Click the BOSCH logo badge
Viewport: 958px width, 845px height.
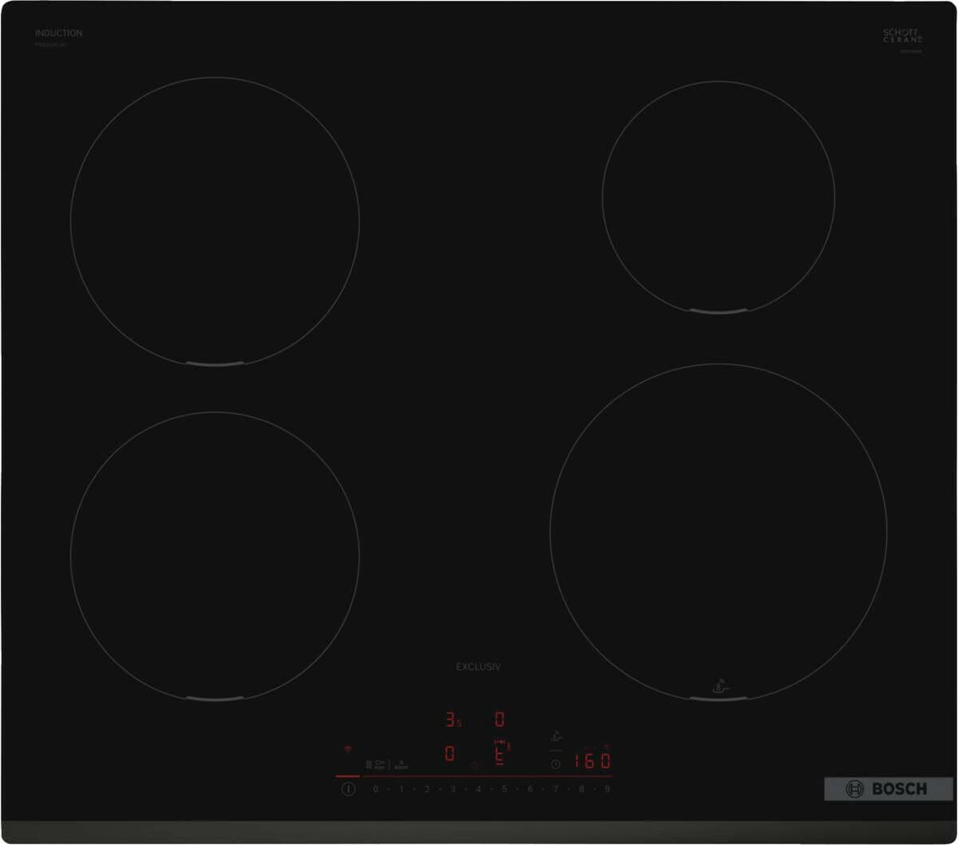(888, 789)
